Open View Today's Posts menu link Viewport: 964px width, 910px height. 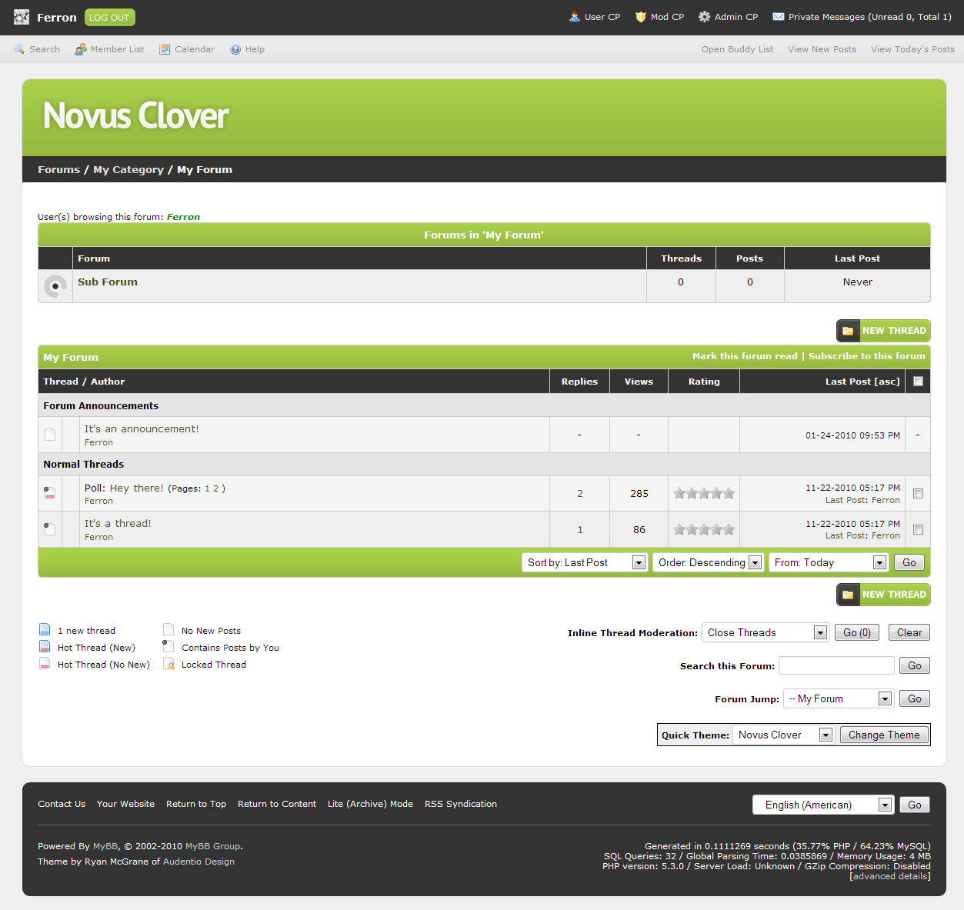912,49
